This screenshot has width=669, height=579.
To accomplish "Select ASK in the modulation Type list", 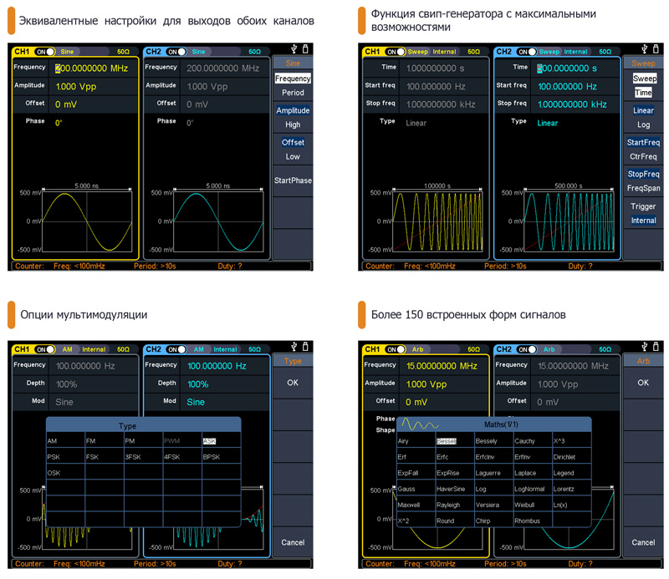I will (210, 441).
